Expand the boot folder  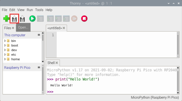(5, 45)
